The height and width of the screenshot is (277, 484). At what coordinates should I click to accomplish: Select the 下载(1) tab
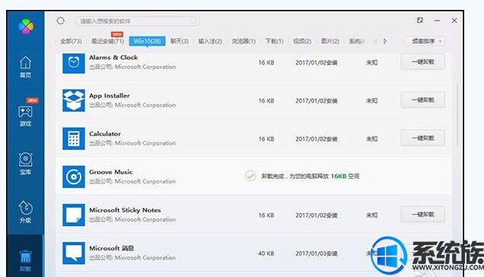pos(274,41)
